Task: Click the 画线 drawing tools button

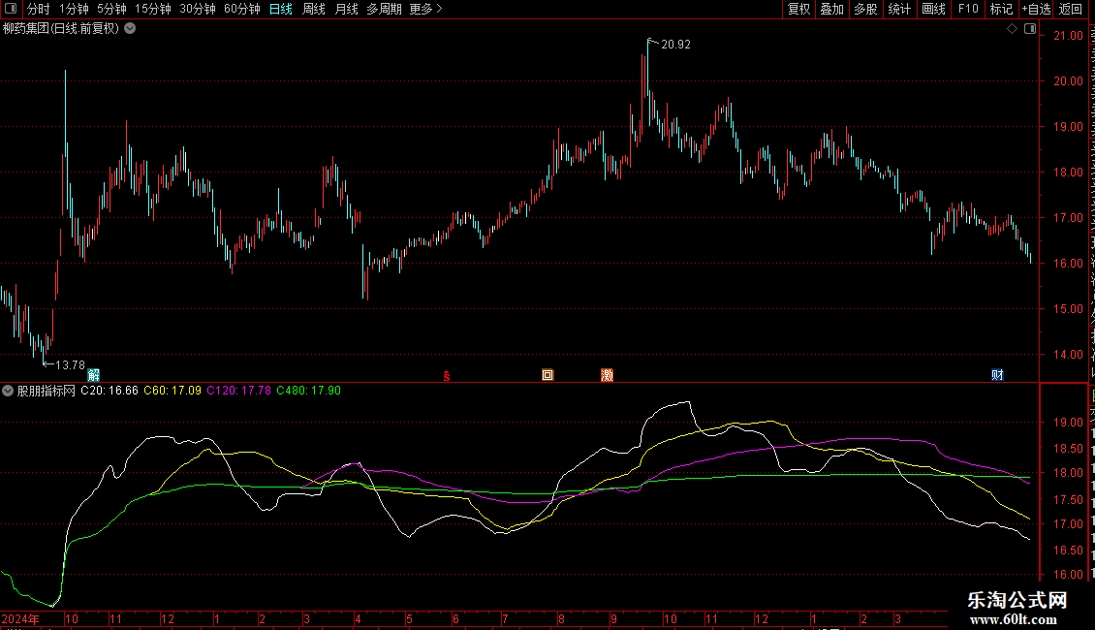Action: point(934,9)
